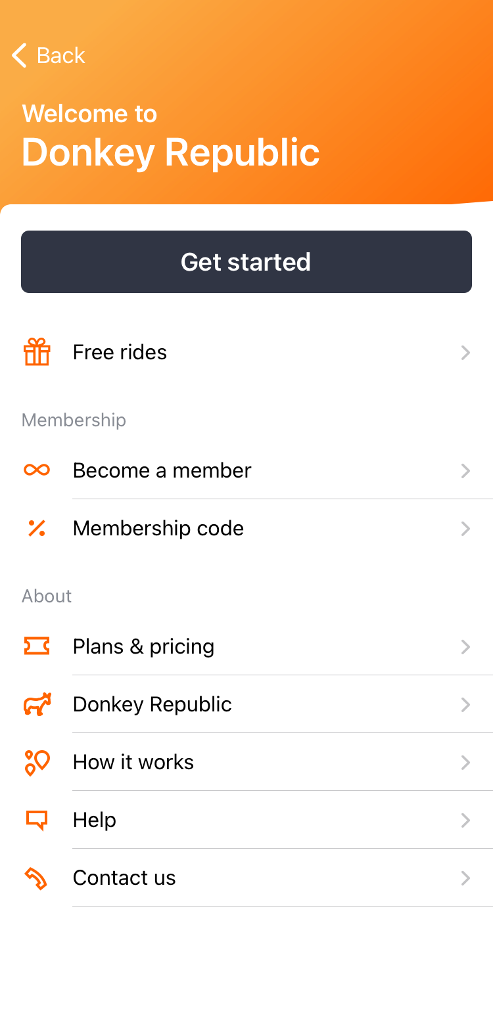Open Membership code using the right chevron

pos(465,529)
